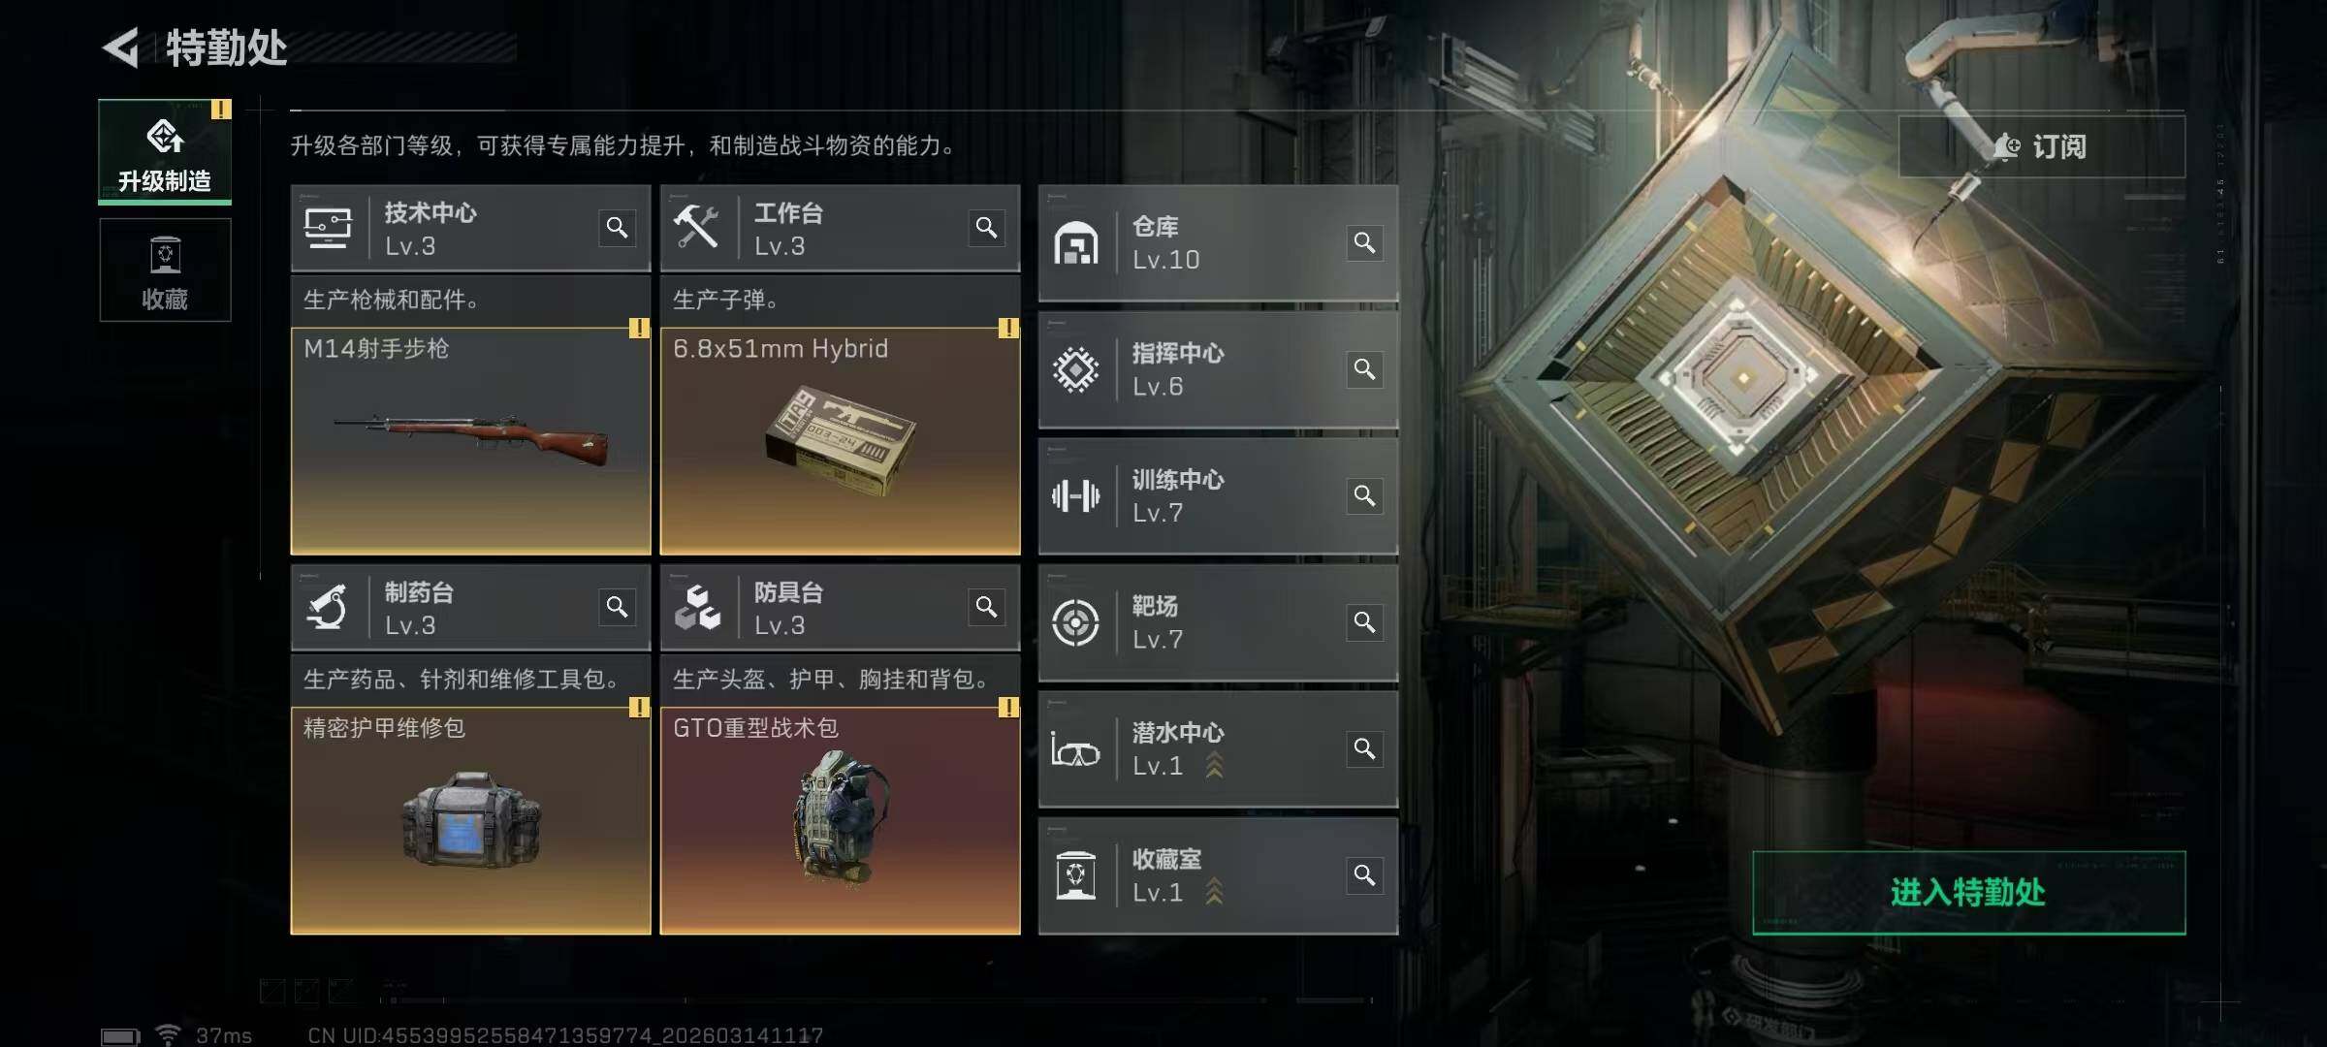Click the 靶场 target icon

point(1075,622)
